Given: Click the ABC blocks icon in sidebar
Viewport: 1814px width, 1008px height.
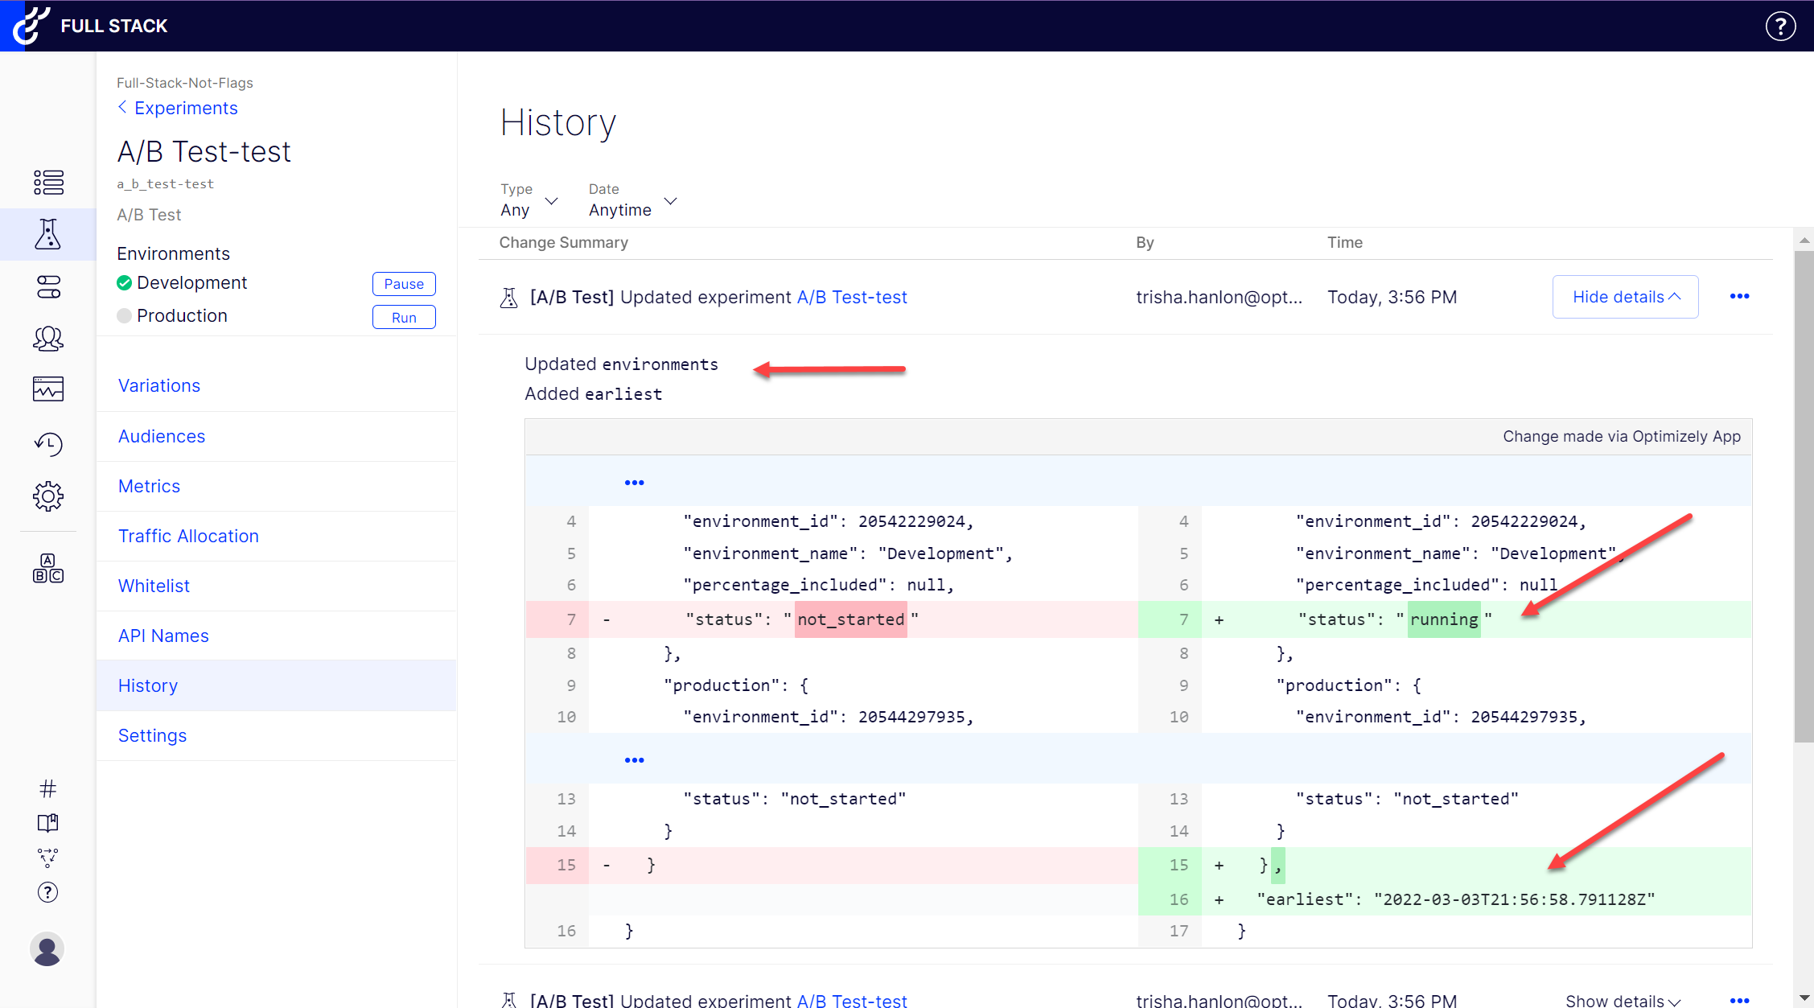Looking at the screenshot, I should tap(47, 568).
